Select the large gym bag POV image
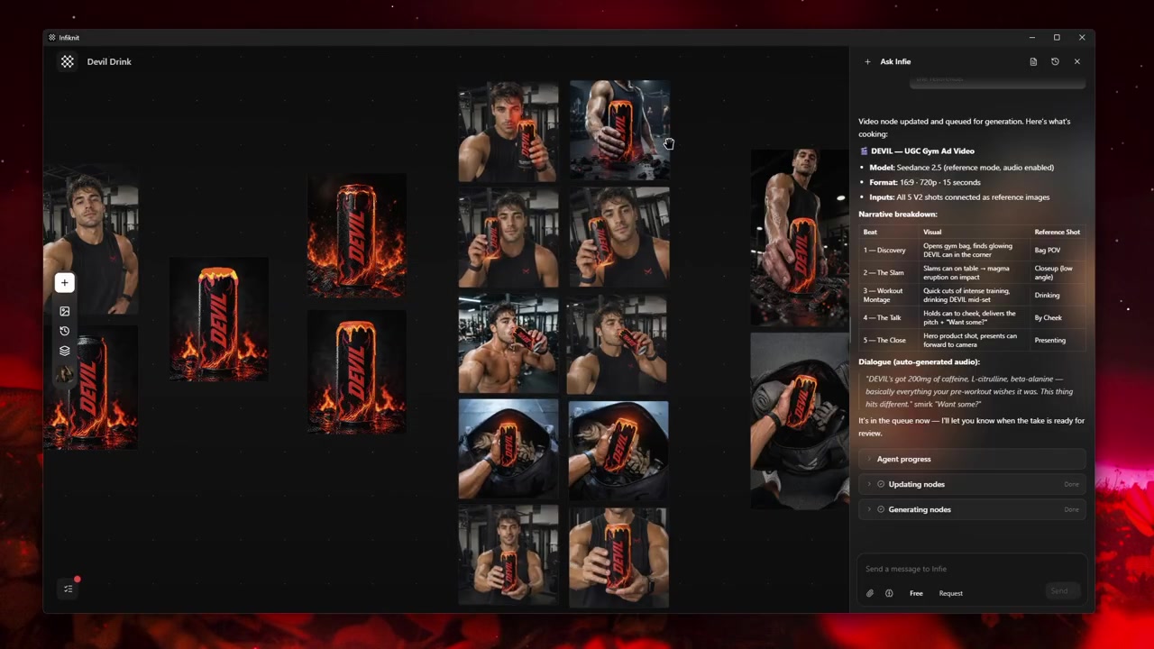This screenshot has width=1154, height=649. click(x=800, y=420)
